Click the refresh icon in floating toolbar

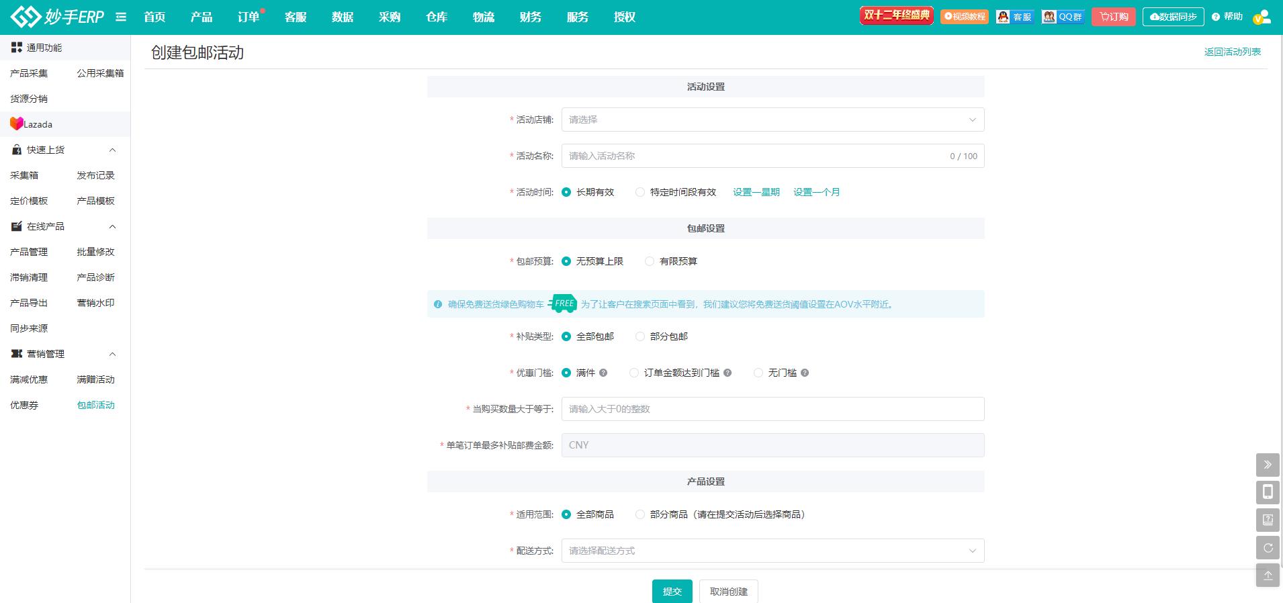pyautogui.click(x=1268, y=548)
